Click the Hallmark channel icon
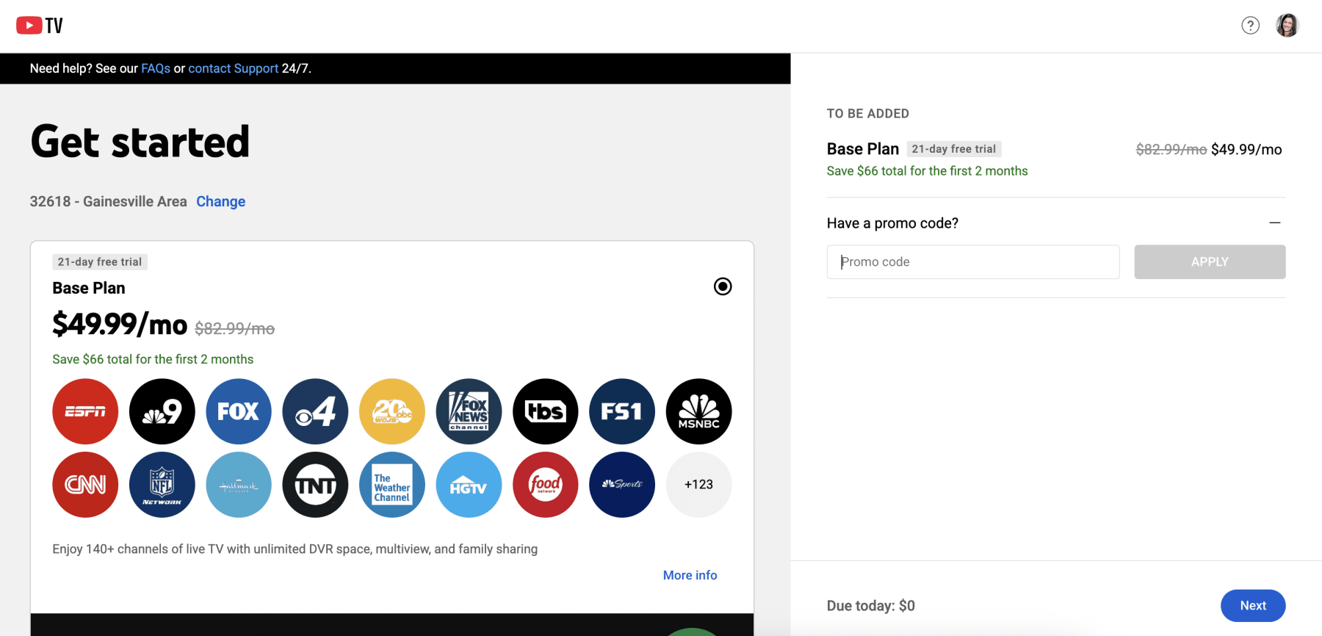 (239, 485)
